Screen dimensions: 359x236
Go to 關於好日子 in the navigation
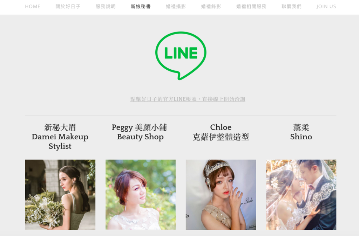(68, 6)
